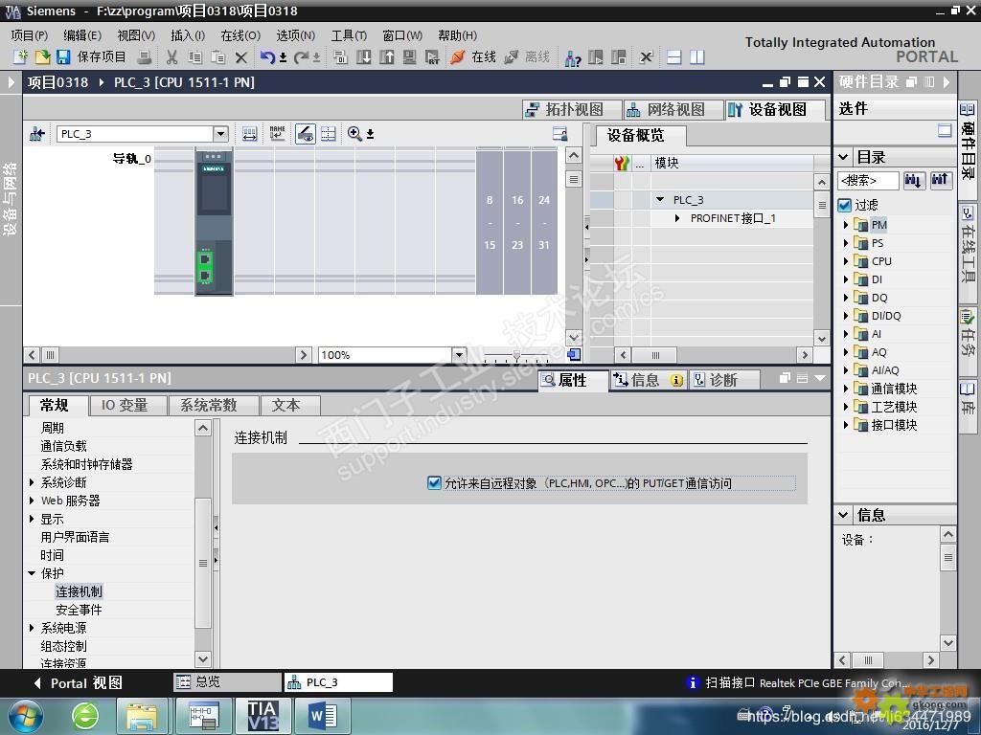Screen dimensions: 981x735
Task: Click the page break grid icon
Action: point(328,134)
